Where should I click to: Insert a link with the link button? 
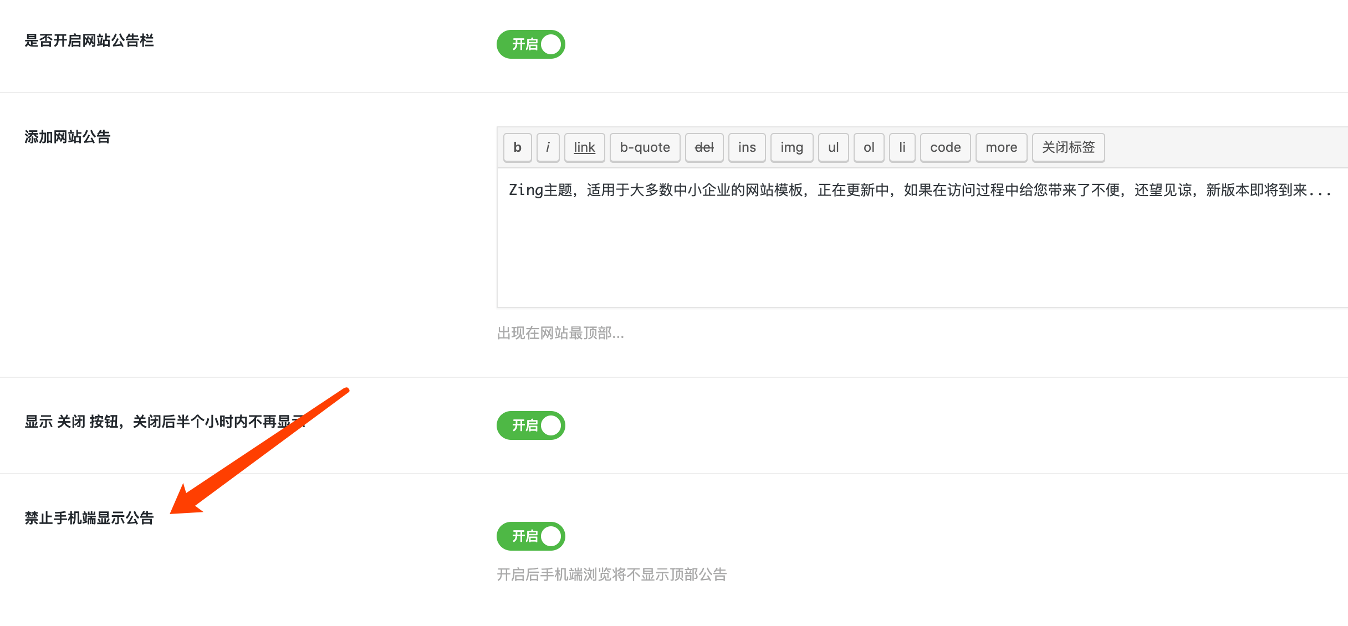click(584, 147)
